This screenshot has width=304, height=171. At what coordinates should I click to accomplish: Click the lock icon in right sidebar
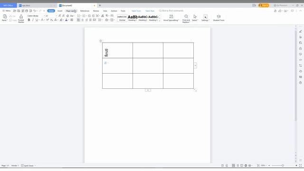tap(301, 48)
